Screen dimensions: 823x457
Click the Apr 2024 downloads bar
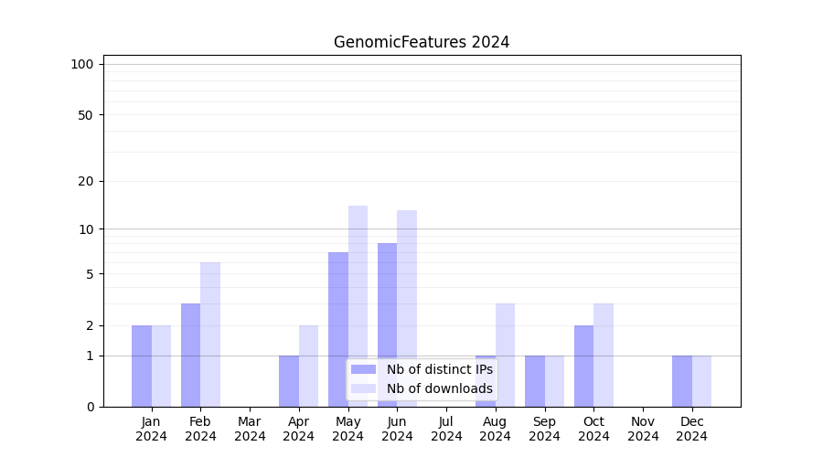(x=308, y=366)
